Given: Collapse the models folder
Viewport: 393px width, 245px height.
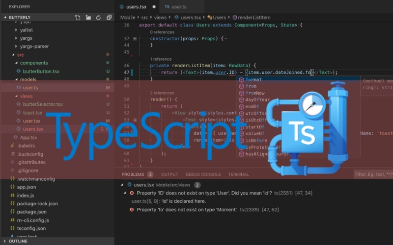Looking at the screenshot, I should coord(16,79).
